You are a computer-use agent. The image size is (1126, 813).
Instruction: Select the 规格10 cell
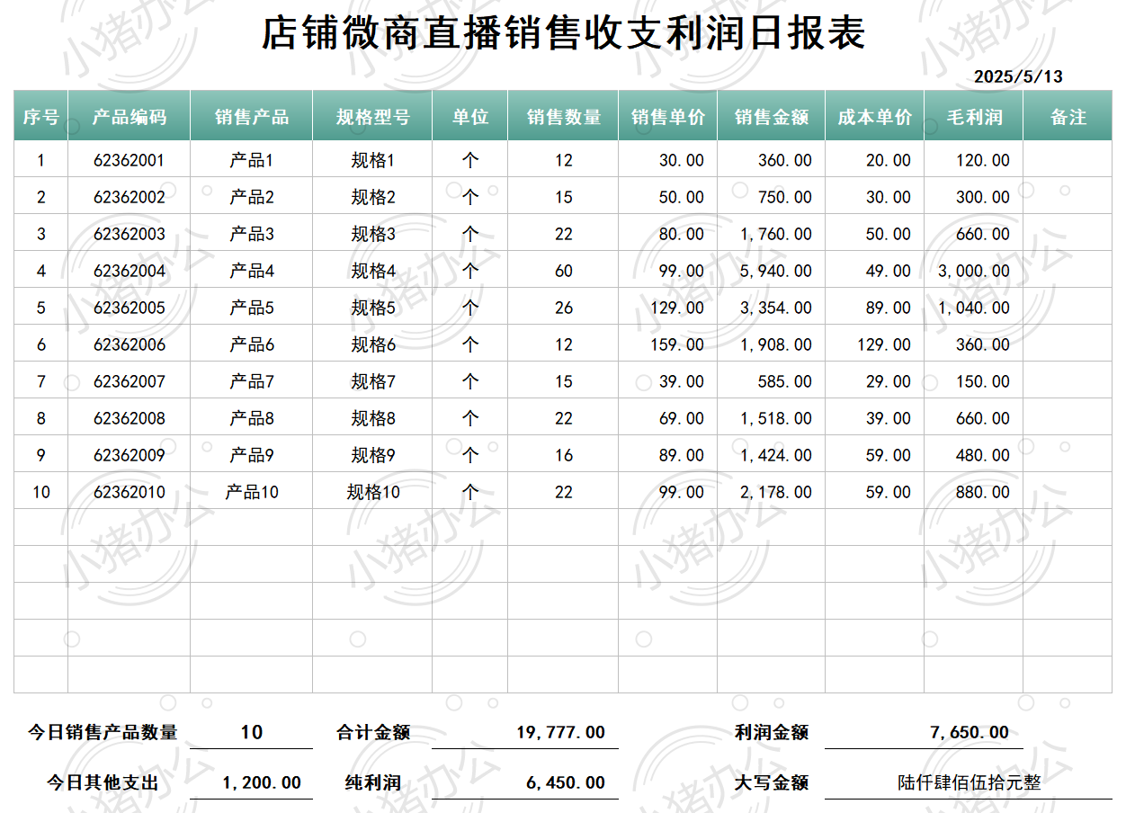point(372,492)
